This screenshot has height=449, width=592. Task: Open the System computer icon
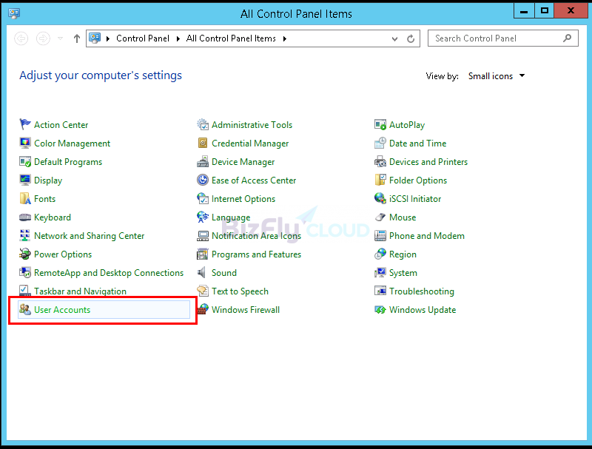tap(380, 272)
